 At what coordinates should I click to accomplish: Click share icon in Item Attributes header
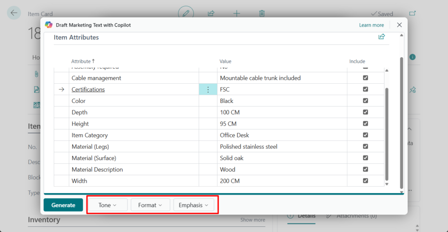[381, 37]
